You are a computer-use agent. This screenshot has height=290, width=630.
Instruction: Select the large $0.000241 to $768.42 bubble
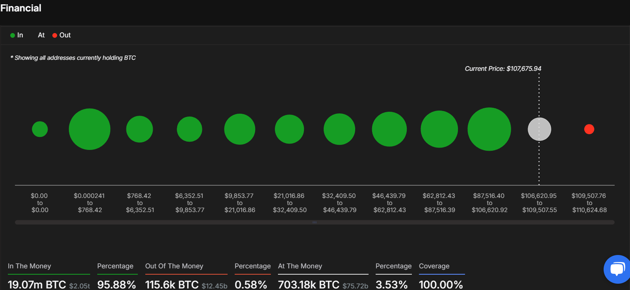coord(89,129)
